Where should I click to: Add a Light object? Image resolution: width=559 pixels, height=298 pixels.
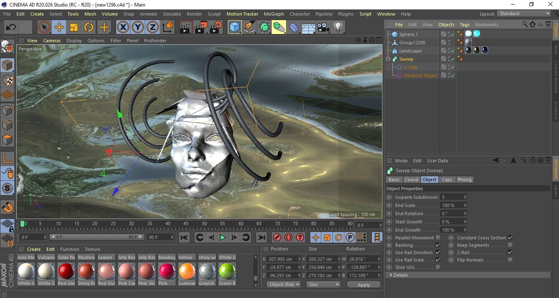(338, 27)
